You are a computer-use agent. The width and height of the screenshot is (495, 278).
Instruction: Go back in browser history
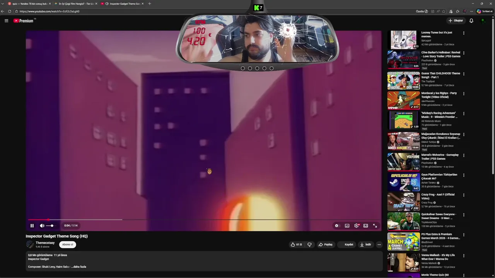coord(3,11)
